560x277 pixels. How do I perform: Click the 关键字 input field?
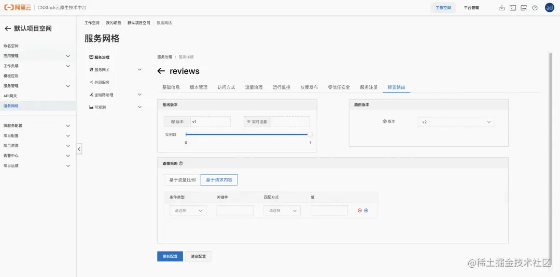coord(235,210)
